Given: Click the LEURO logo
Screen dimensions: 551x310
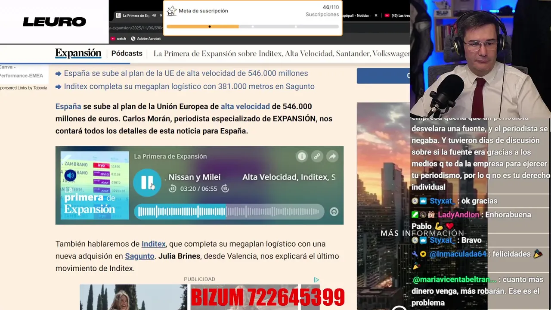Looking at the screenshot, I should click(x=54, y=22).
